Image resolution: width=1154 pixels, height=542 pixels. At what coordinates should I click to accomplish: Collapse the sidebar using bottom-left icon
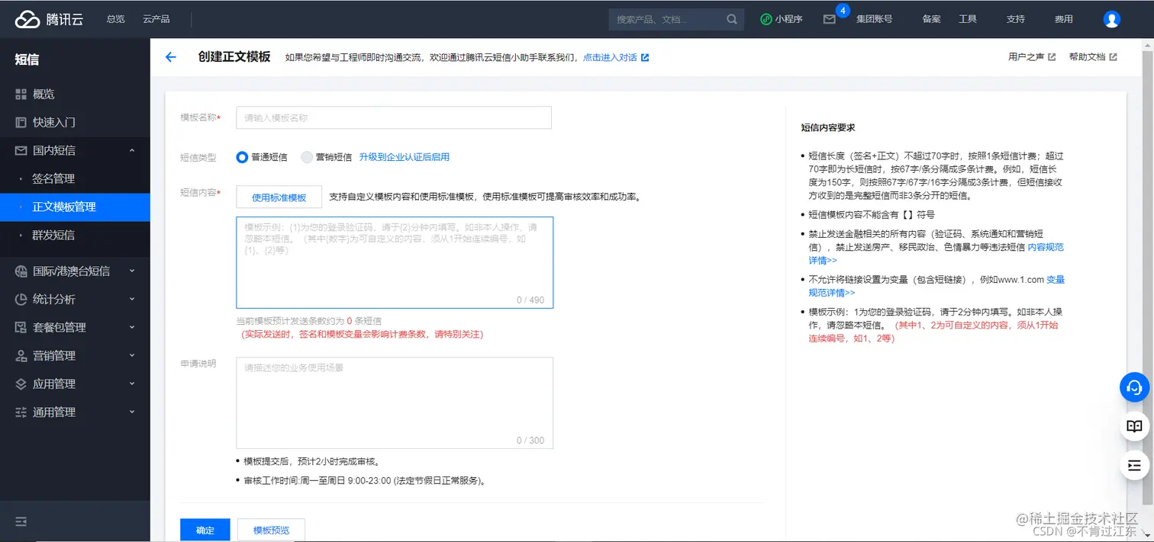pyautogui.click(x=20, y=521)
